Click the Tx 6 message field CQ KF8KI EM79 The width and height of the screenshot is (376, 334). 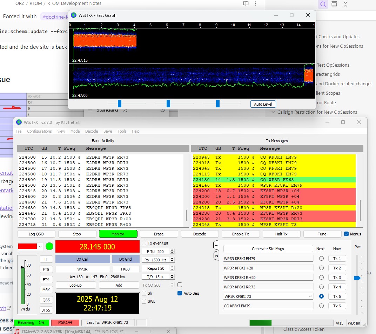[x=268, y=306]
